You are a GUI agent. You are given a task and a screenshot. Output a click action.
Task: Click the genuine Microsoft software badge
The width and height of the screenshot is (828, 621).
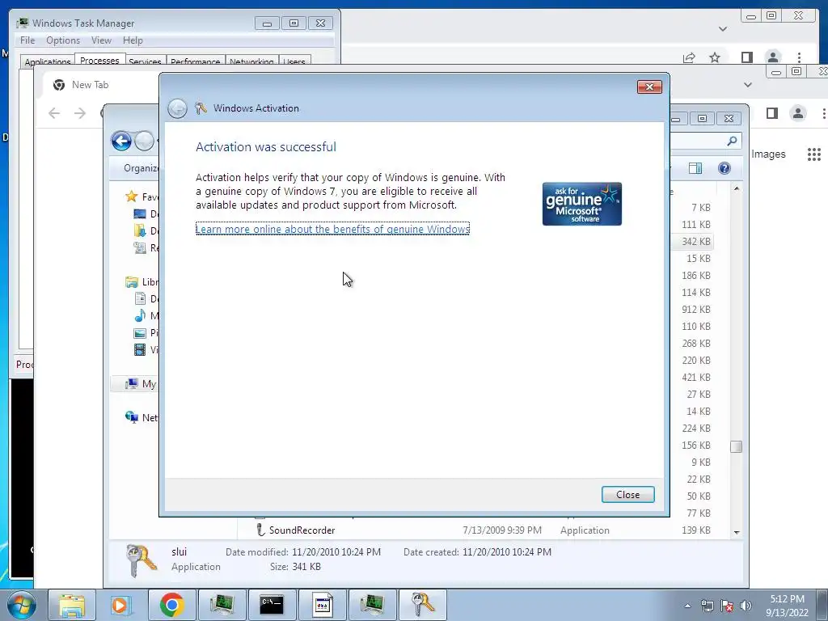pos(582,204)
